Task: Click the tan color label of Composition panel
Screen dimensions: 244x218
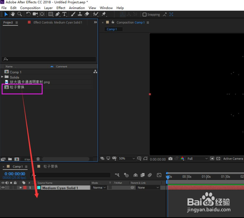Action: pos(107,22)
